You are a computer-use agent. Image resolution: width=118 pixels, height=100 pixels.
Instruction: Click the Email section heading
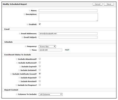[7, 29]
